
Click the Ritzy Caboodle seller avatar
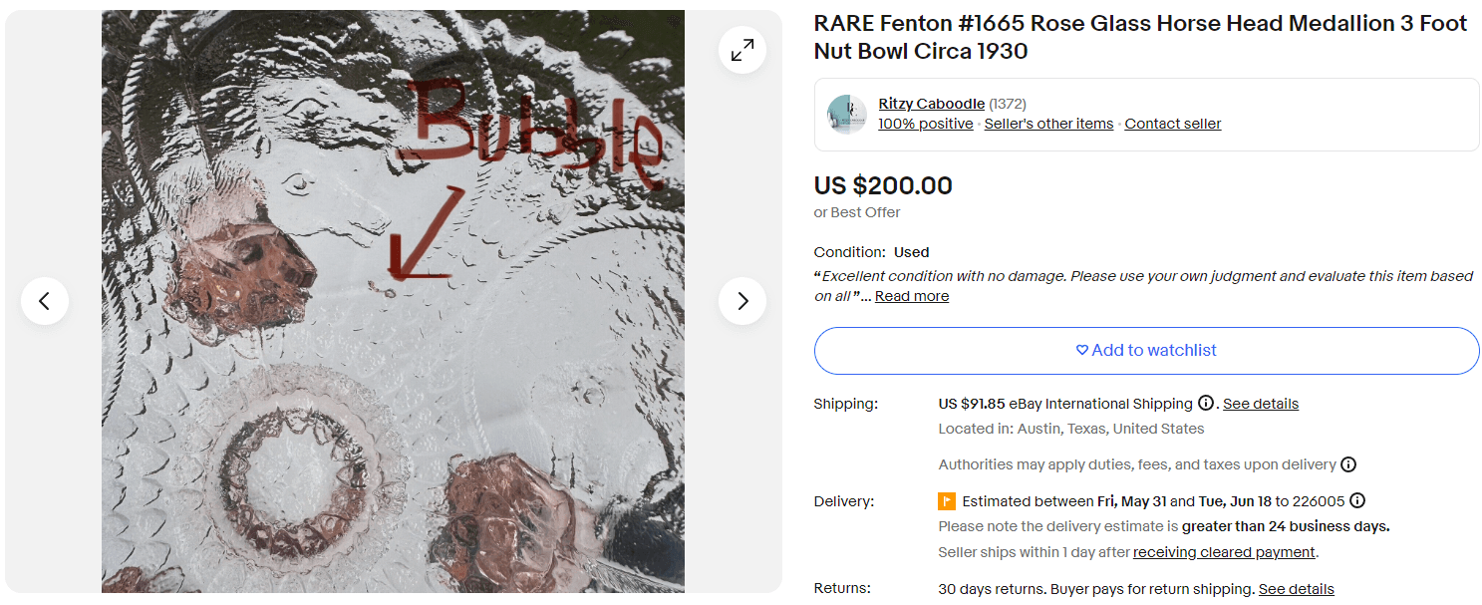[x=847, y=115]
